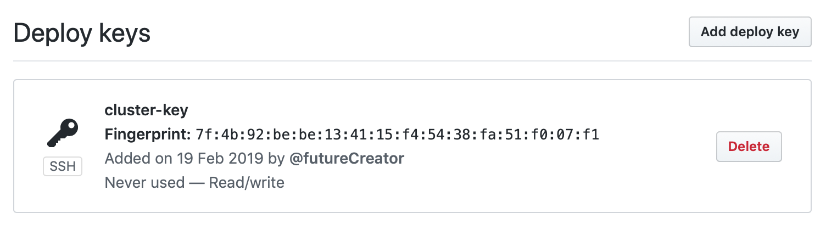Click the middle of the fingerprint hash
Viewport: 826px width, 235px height.
397,135
